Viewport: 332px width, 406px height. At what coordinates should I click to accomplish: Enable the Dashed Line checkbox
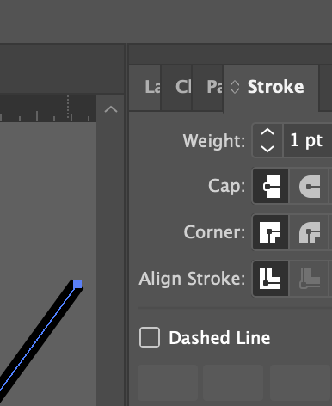[150, 337]
